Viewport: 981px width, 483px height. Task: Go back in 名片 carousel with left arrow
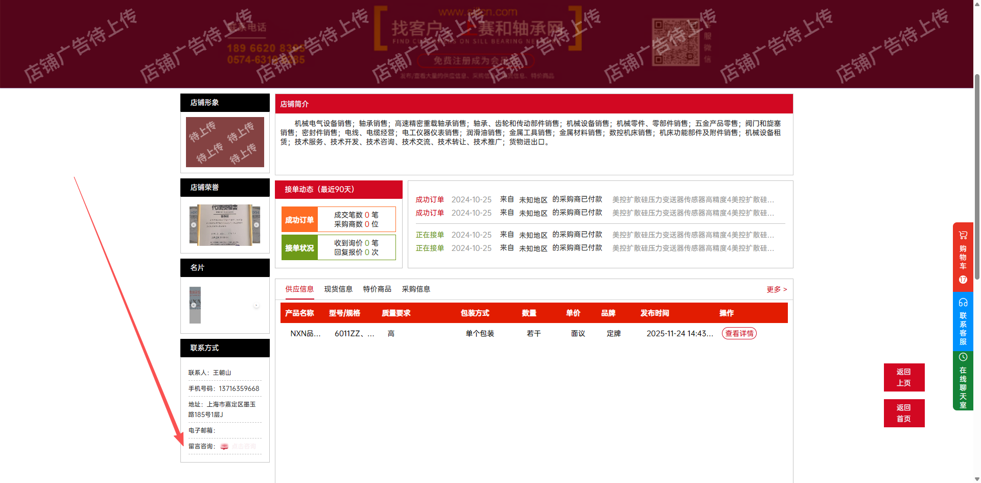(x=194, y=305)
